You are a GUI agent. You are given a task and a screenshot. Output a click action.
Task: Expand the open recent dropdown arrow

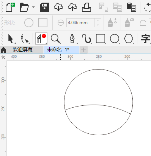(x=33, y=7)
